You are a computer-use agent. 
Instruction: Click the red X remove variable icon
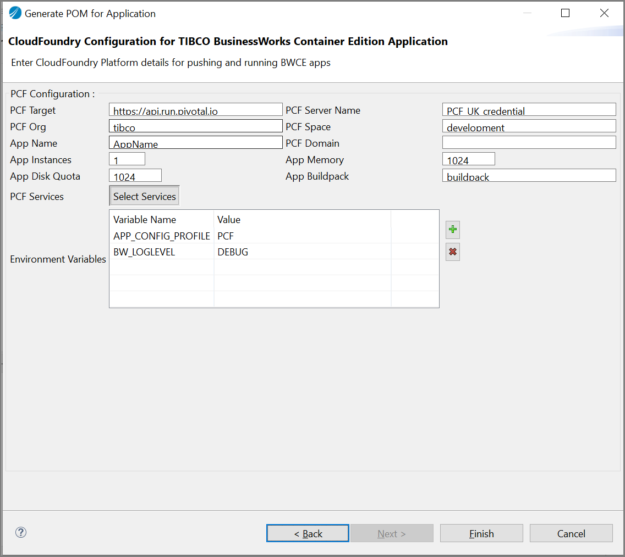[x=453, y=252]
